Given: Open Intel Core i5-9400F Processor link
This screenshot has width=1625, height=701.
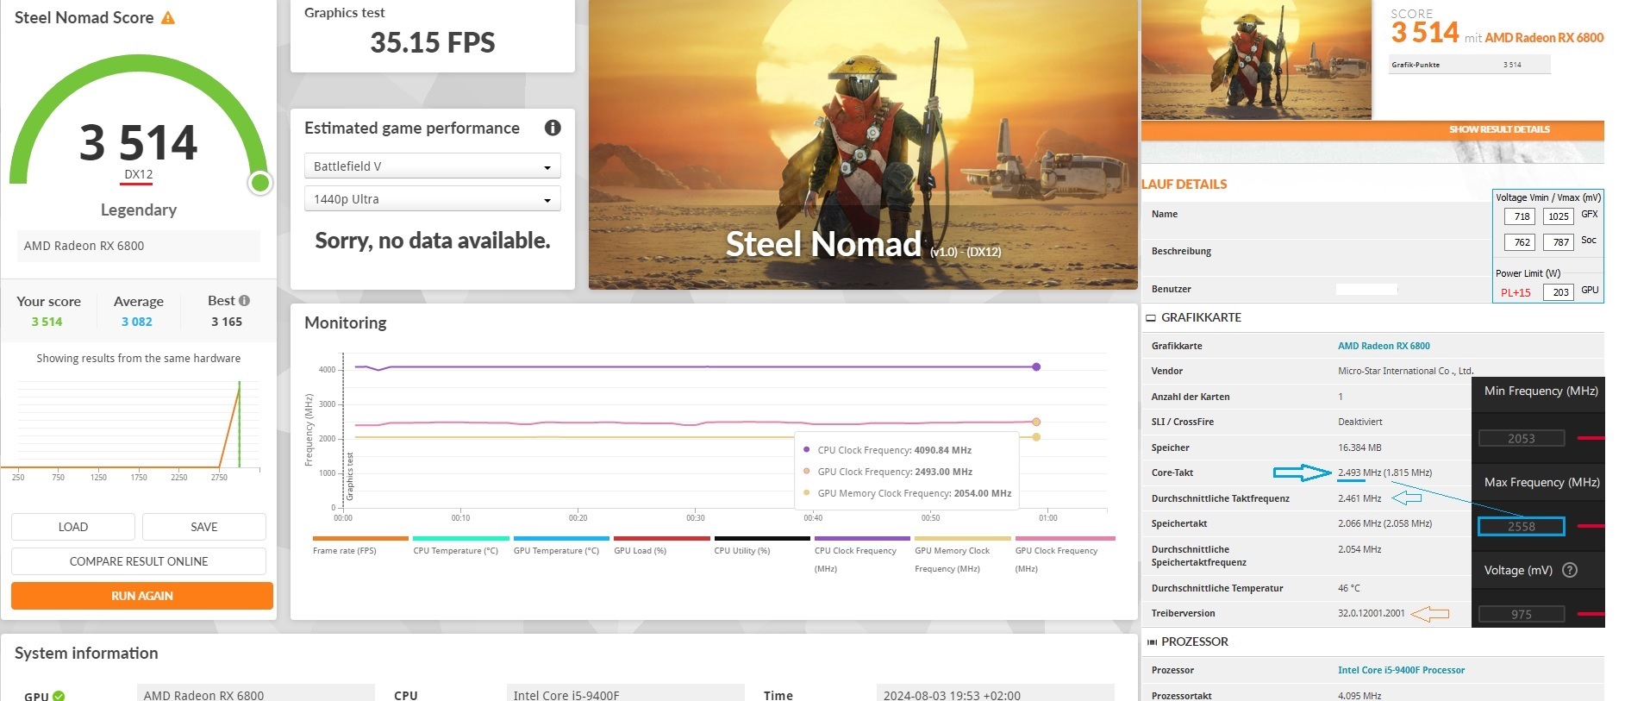Looking at the screenshot, I should [x=1401, y=670].
